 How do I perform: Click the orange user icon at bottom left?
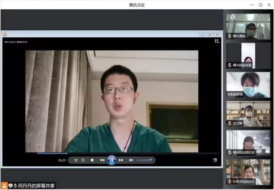click(4, 186)
